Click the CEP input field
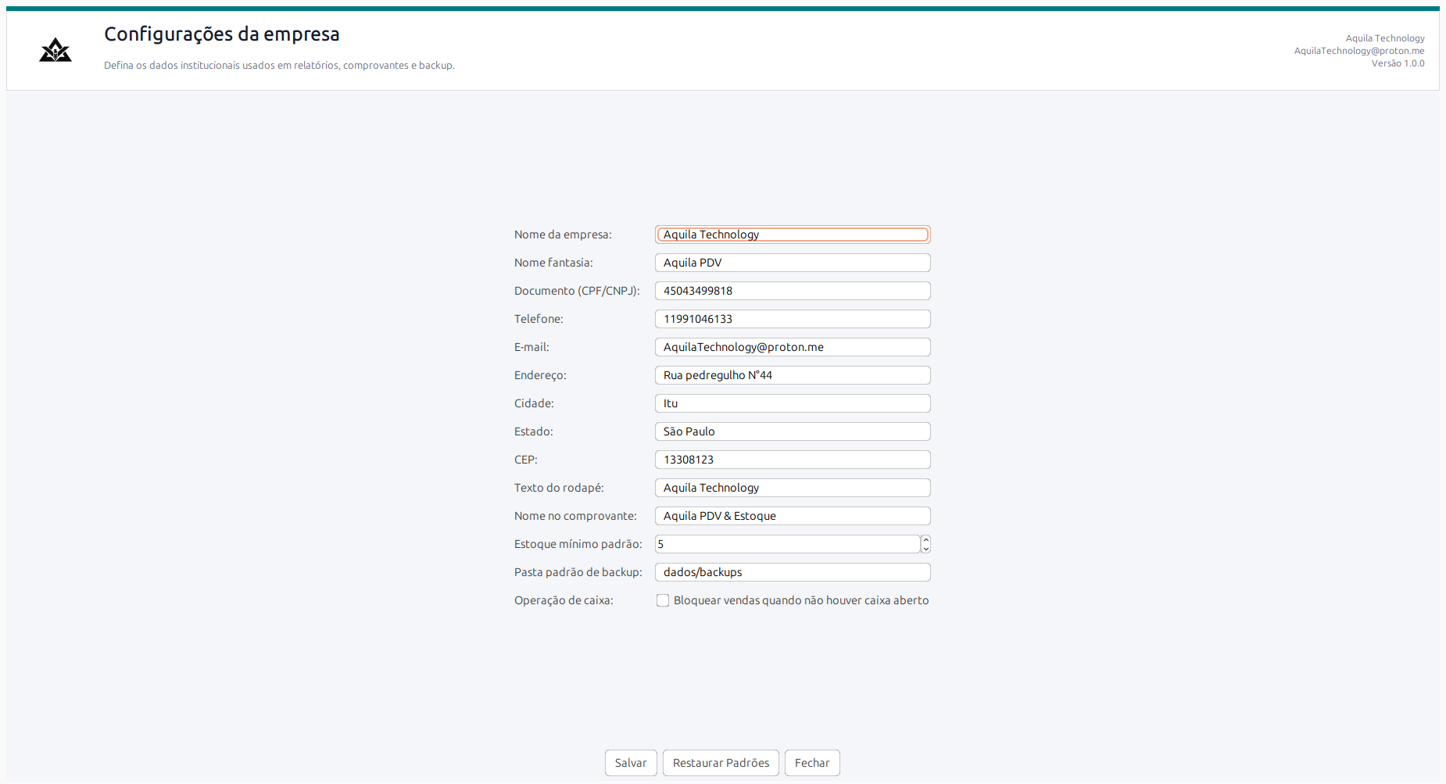The width and height of the screenshot is (1446, 784). point(793,460)
